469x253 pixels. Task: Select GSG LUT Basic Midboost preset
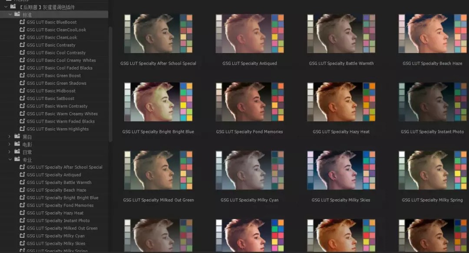51,91
